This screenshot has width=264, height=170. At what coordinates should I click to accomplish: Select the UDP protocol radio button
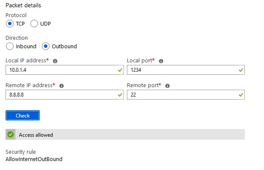(x=34, y=23)
